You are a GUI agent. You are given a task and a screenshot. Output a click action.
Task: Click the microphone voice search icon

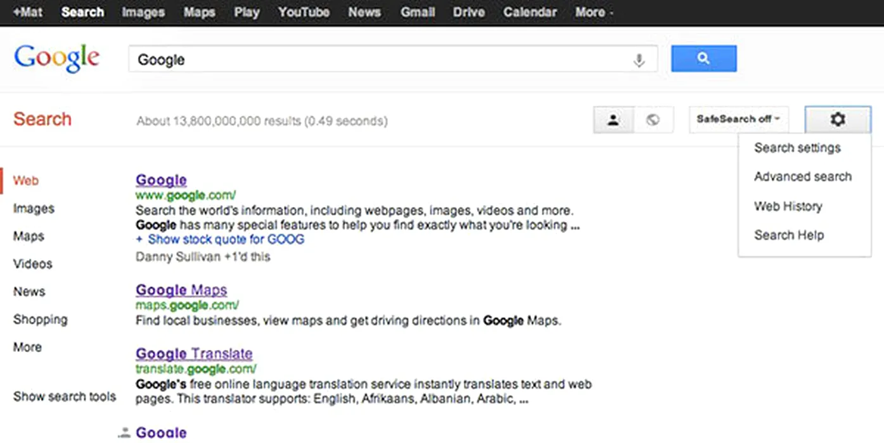click(639, 60)
